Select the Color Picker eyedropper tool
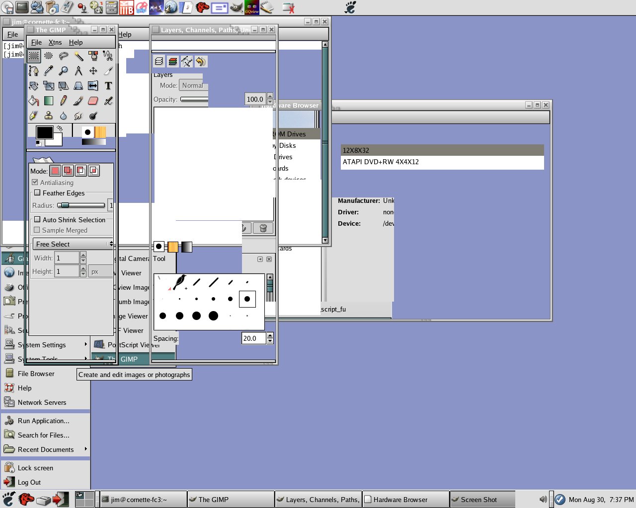The width and height of the screenshot is (636, 508). [x=48, y=71]
